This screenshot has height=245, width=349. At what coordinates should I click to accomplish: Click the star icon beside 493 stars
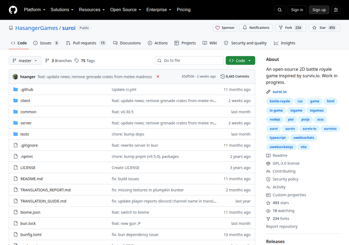tap(268, 203)
